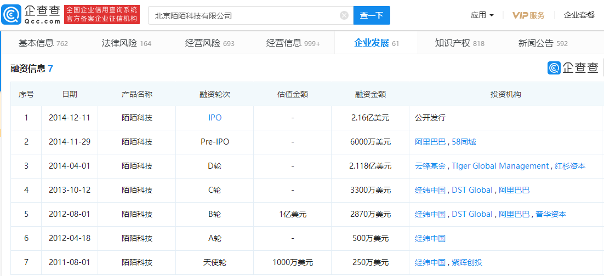Open the 企业套餐 menu item
The width and height of the screenshot is (604, 276).
(x=579, y=15)
